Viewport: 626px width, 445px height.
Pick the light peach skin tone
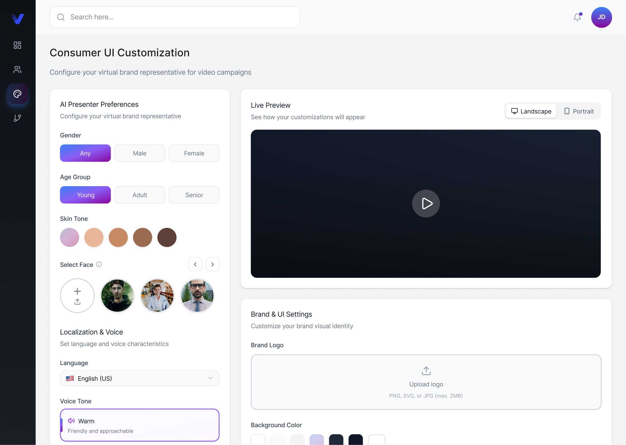click(94, 237)
